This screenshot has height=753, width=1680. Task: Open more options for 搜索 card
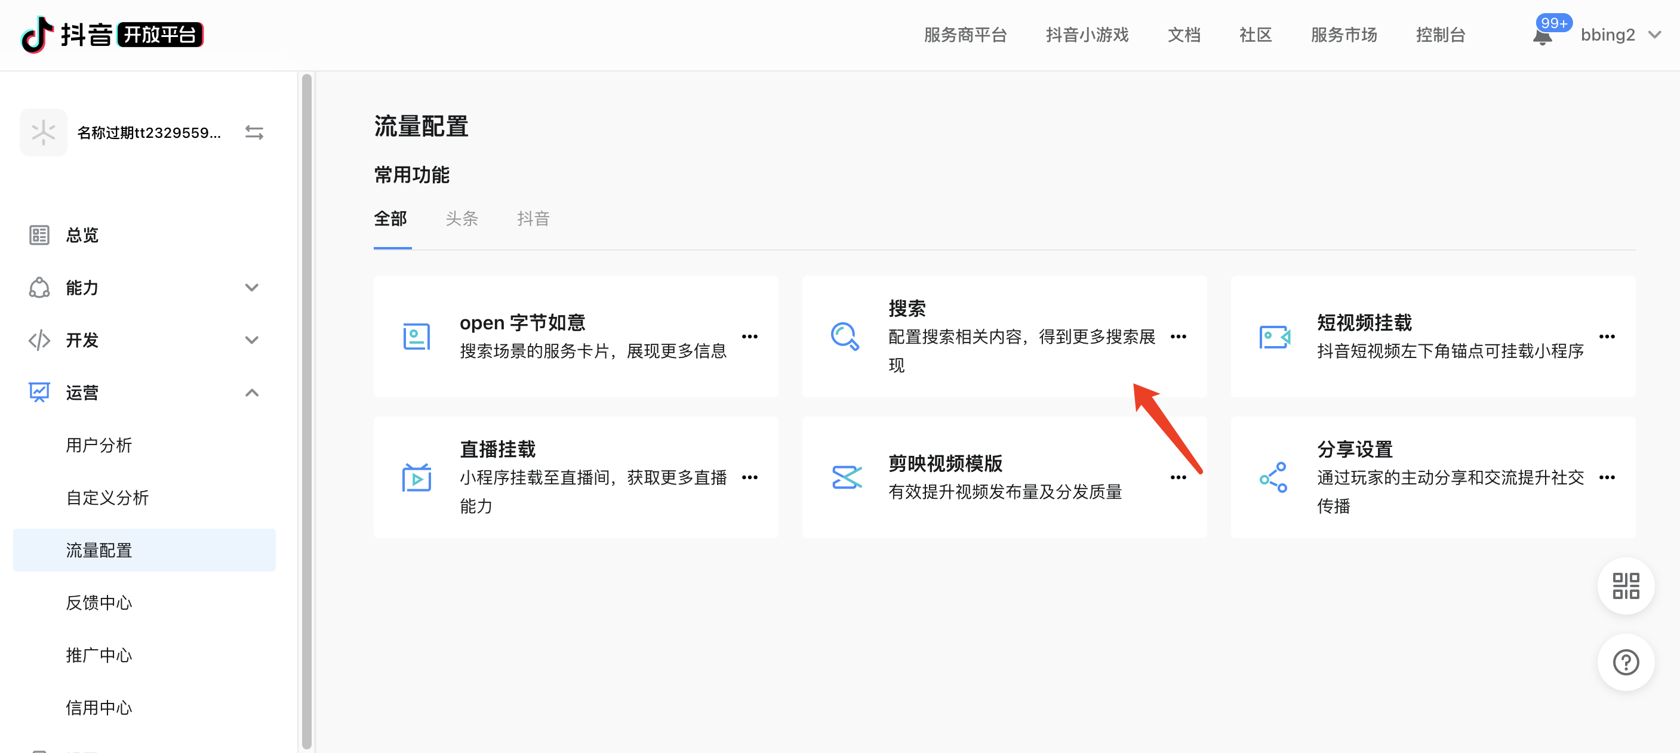coord(1179,337)
